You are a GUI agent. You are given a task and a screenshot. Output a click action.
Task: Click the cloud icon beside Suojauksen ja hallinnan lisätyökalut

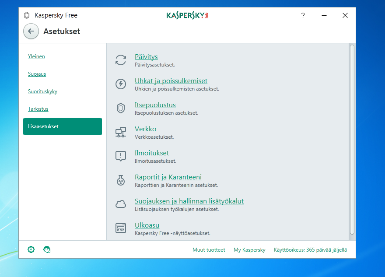pos(121,204)
